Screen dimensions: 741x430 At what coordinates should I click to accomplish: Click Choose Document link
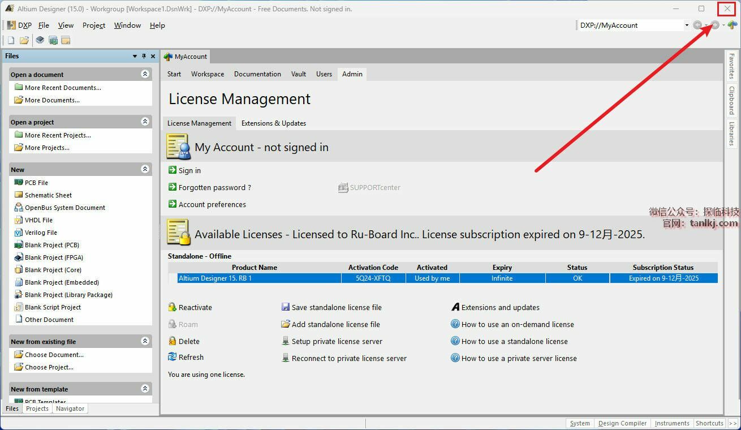(x=54, y=355)
